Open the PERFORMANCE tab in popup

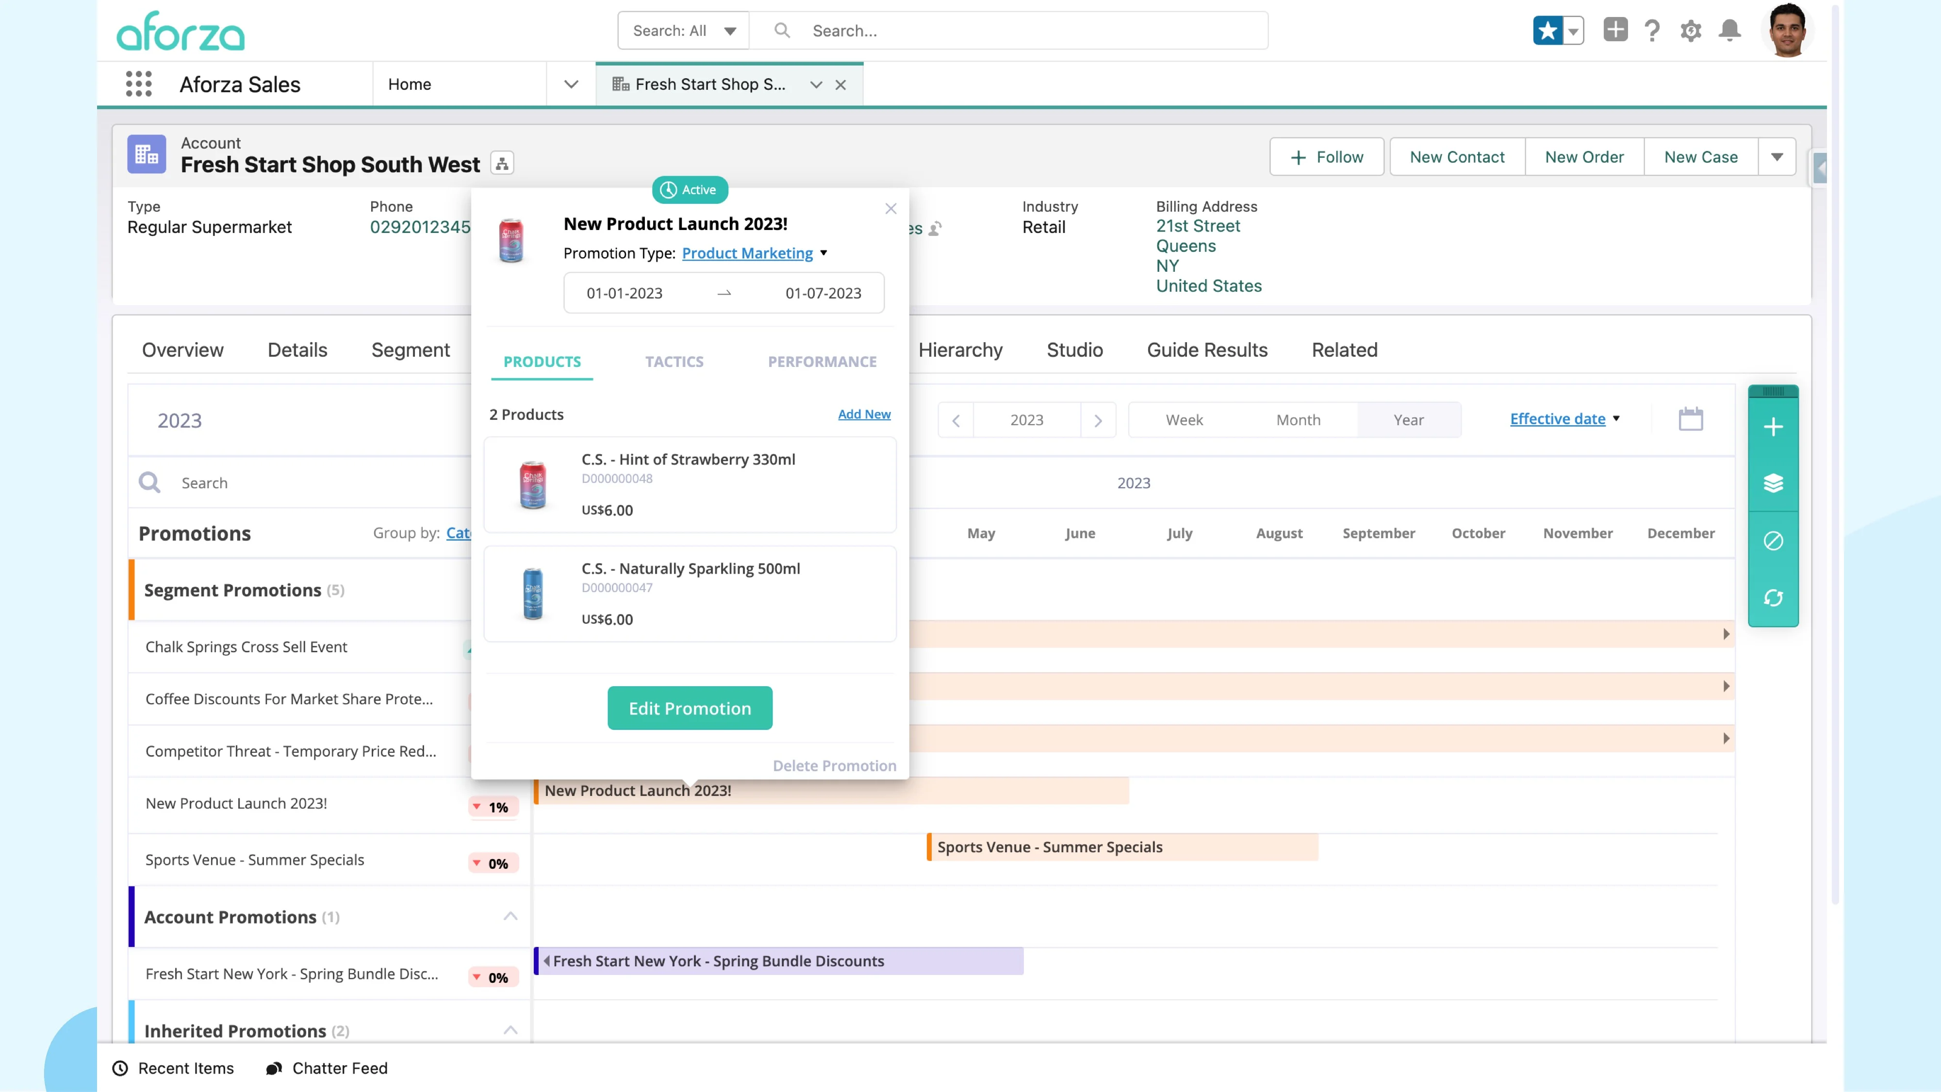point(822,362)
